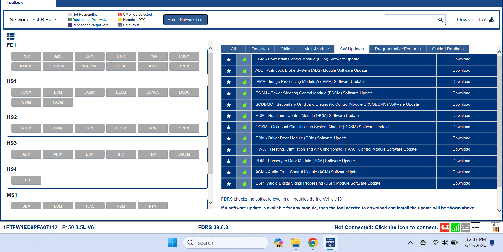Image resolution: width=503 pixels, height=252 pixels.
Task: Switch to the Multi-Module tab
Action: coord(316,49)
